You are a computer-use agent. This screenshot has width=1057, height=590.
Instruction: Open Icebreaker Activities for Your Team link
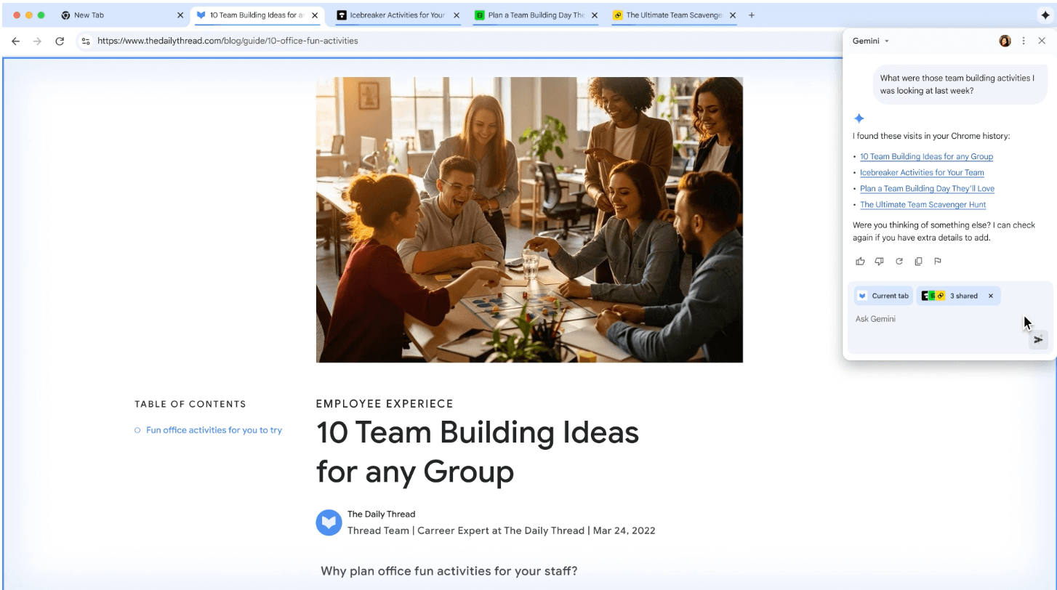coord(922,173)
